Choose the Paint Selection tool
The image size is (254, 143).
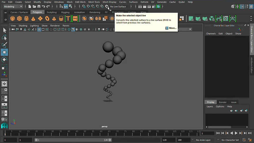[x=4, y=45]
